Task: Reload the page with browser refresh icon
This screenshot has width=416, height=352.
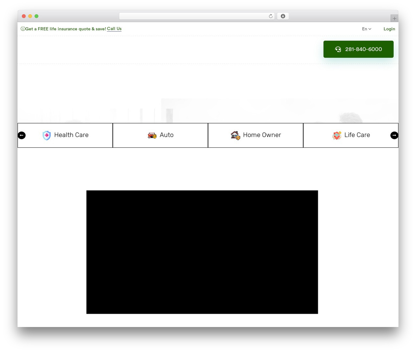Action: 271,16
